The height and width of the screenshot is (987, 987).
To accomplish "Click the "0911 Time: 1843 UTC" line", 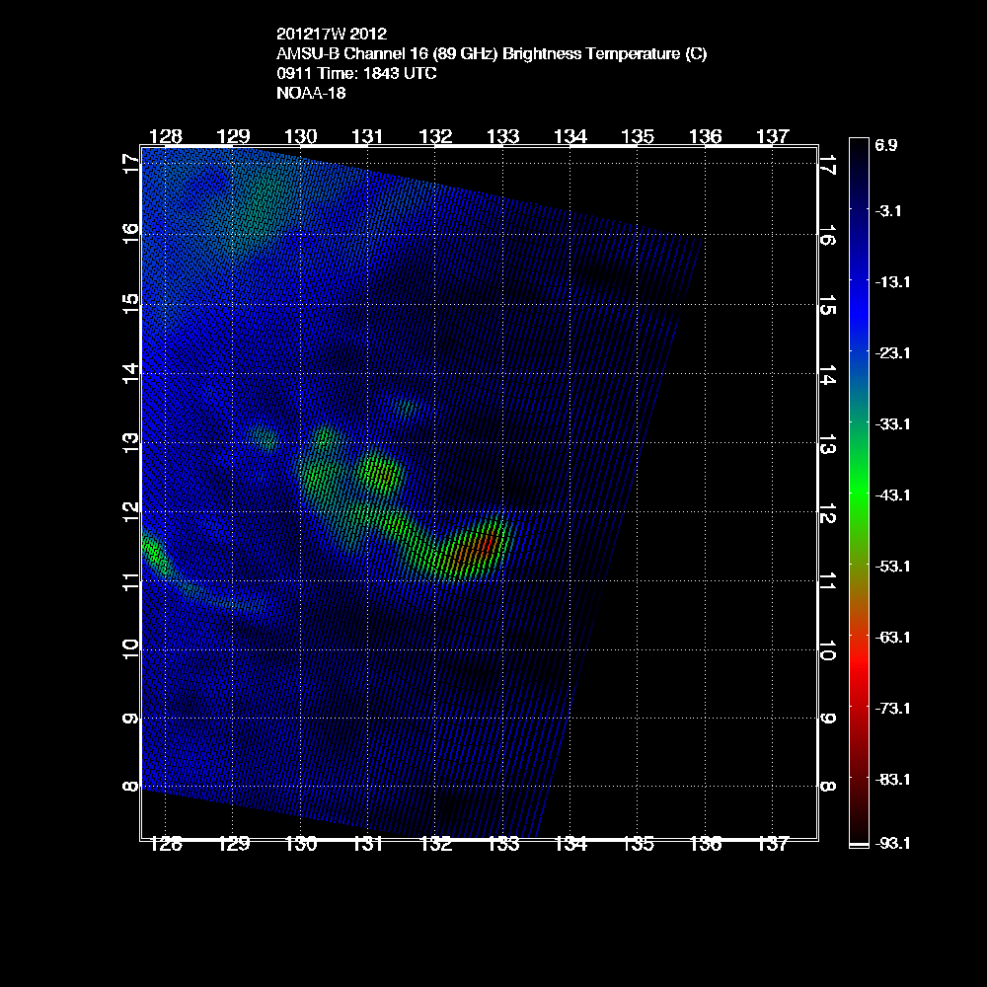I will tap(356, 74).
